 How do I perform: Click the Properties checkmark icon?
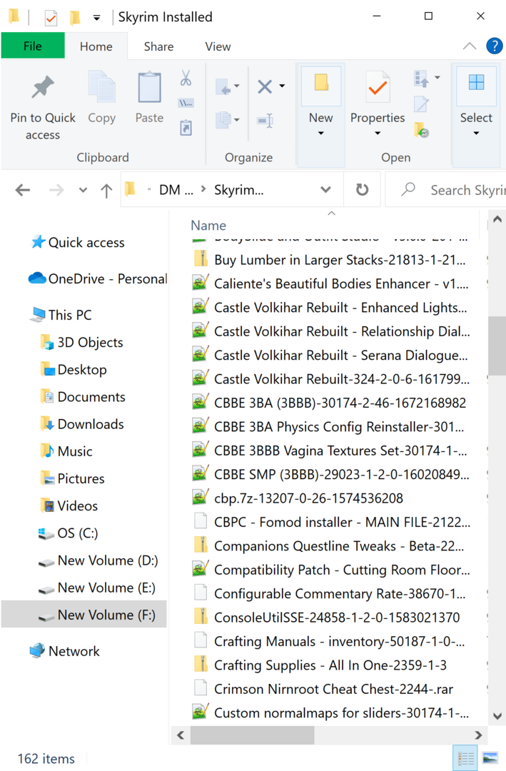tap(378, 86)
